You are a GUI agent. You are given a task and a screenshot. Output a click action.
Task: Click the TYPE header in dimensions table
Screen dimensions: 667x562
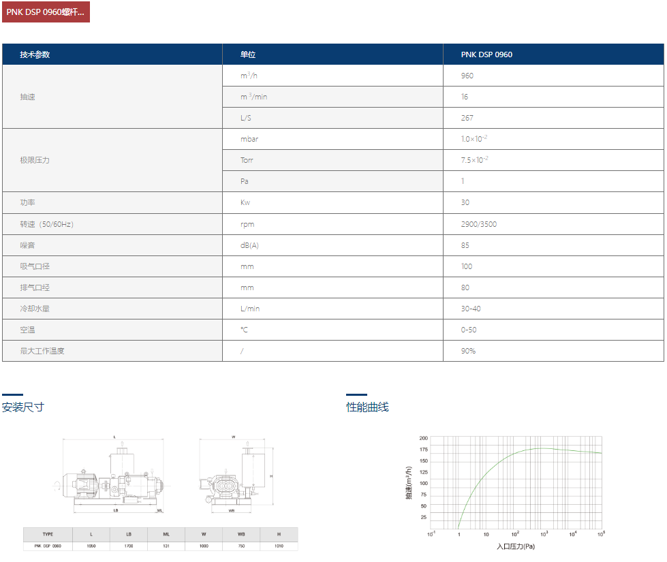(48, 534)
